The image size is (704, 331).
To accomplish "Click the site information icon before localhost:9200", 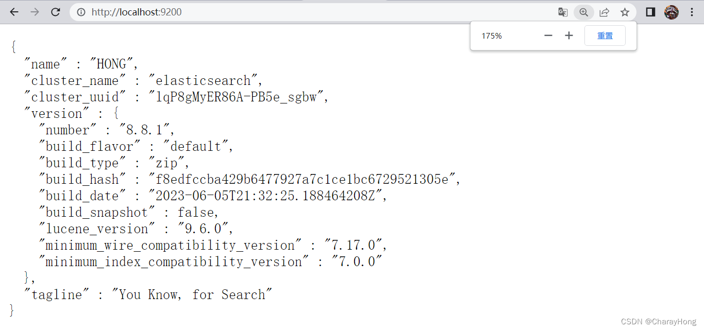I will pos(81,12).
